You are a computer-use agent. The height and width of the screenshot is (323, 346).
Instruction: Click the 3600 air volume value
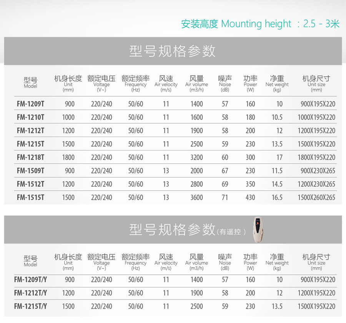tap(196, 198)
